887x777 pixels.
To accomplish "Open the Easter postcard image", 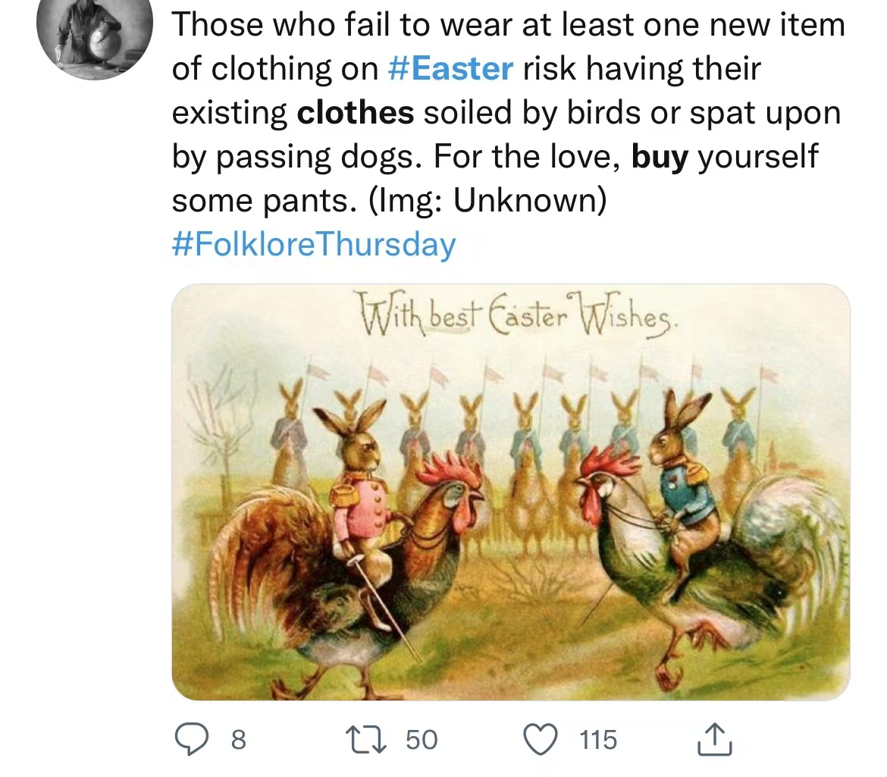I will [x=511, y=492].
